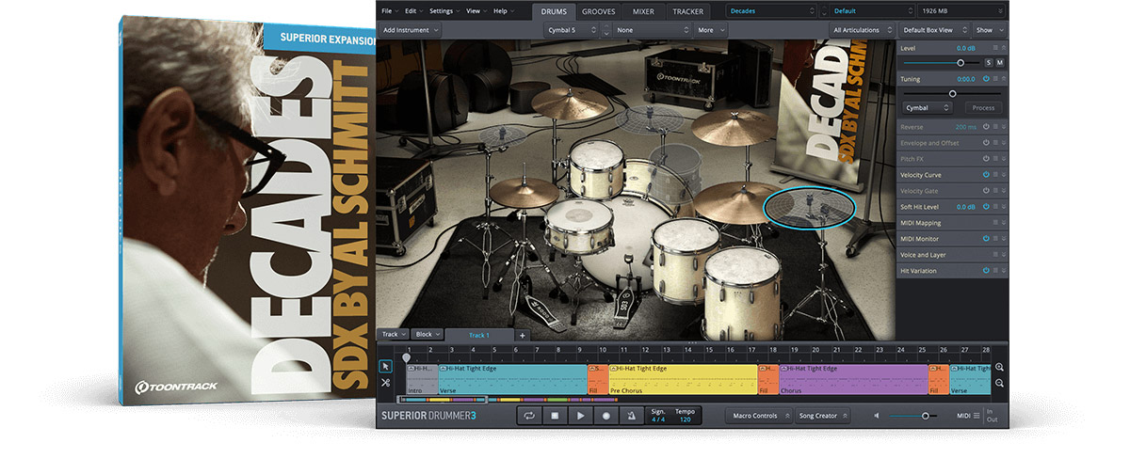1130x459 pixels.
Task: Select the yellow Pre Chorus MIDI block
Action: pos(683,379)
